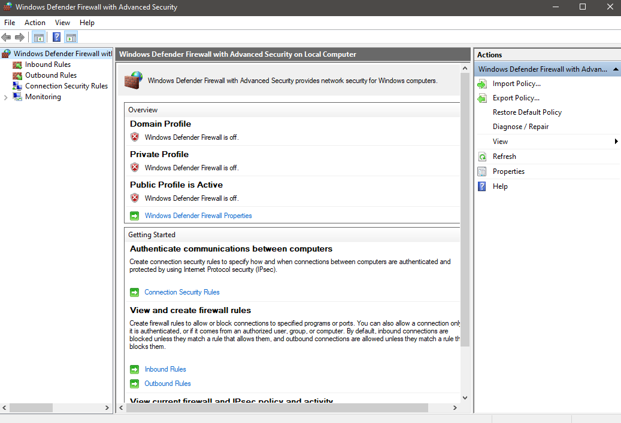This screenshot has height=423, width=621.
Task: Click Properties in the Actions pane
Action: point(508,171)
